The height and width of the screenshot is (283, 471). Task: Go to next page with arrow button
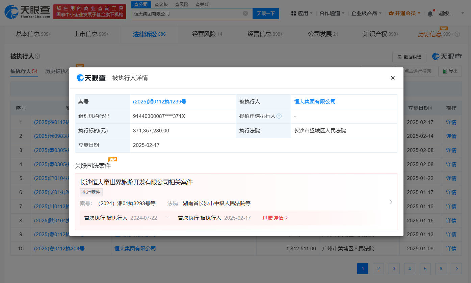pyautogui.click(x=456, y=269)
